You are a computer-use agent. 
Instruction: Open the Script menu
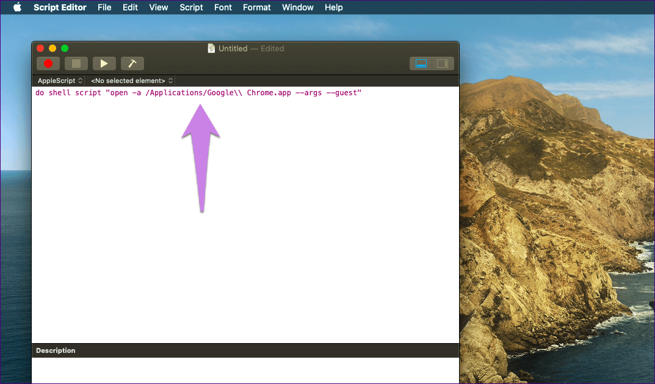[191, 7]
